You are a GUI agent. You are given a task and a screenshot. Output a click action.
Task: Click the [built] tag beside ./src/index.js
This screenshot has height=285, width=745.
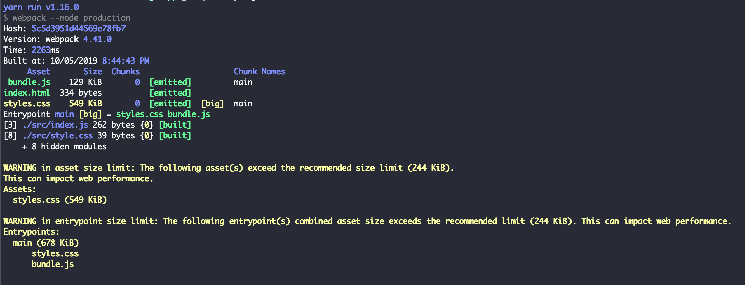click(175, 125)
